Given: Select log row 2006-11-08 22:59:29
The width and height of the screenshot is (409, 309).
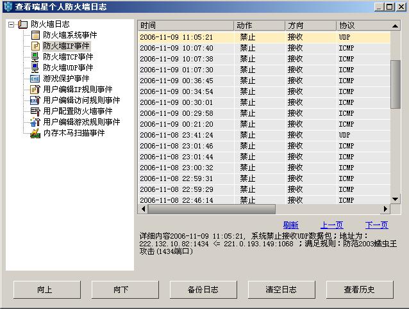Looking at the screenshot, I should point(264,189).
